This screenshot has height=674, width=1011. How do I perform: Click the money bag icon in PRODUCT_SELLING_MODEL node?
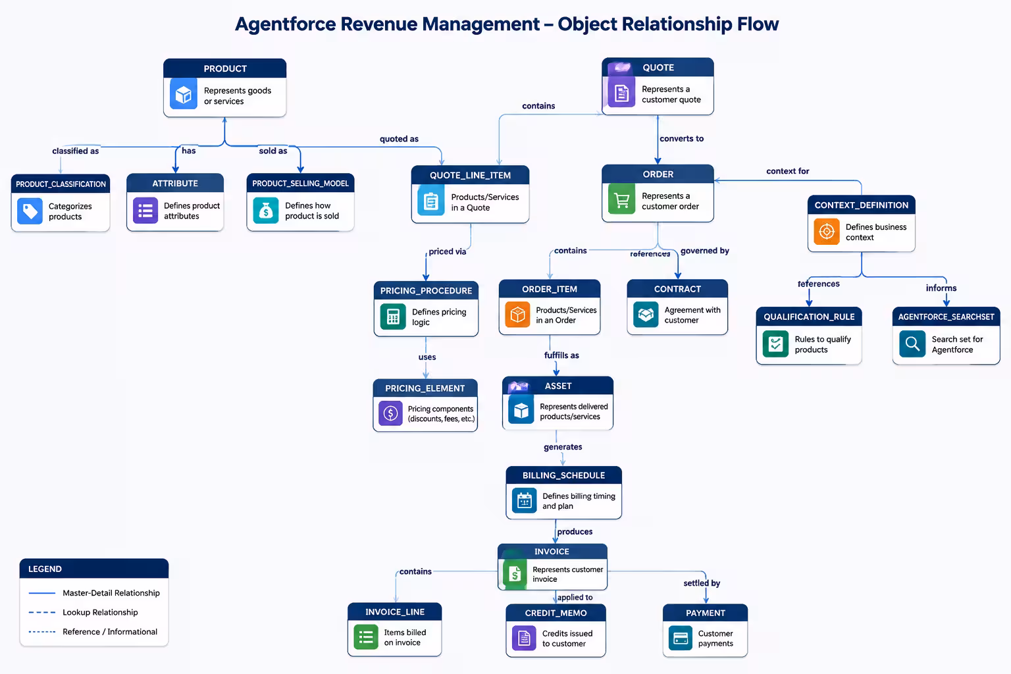(266, 211)
